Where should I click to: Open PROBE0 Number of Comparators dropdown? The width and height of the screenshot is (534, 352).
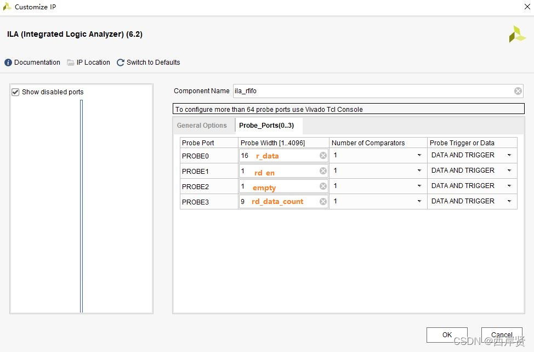click(x=419, y=155)
